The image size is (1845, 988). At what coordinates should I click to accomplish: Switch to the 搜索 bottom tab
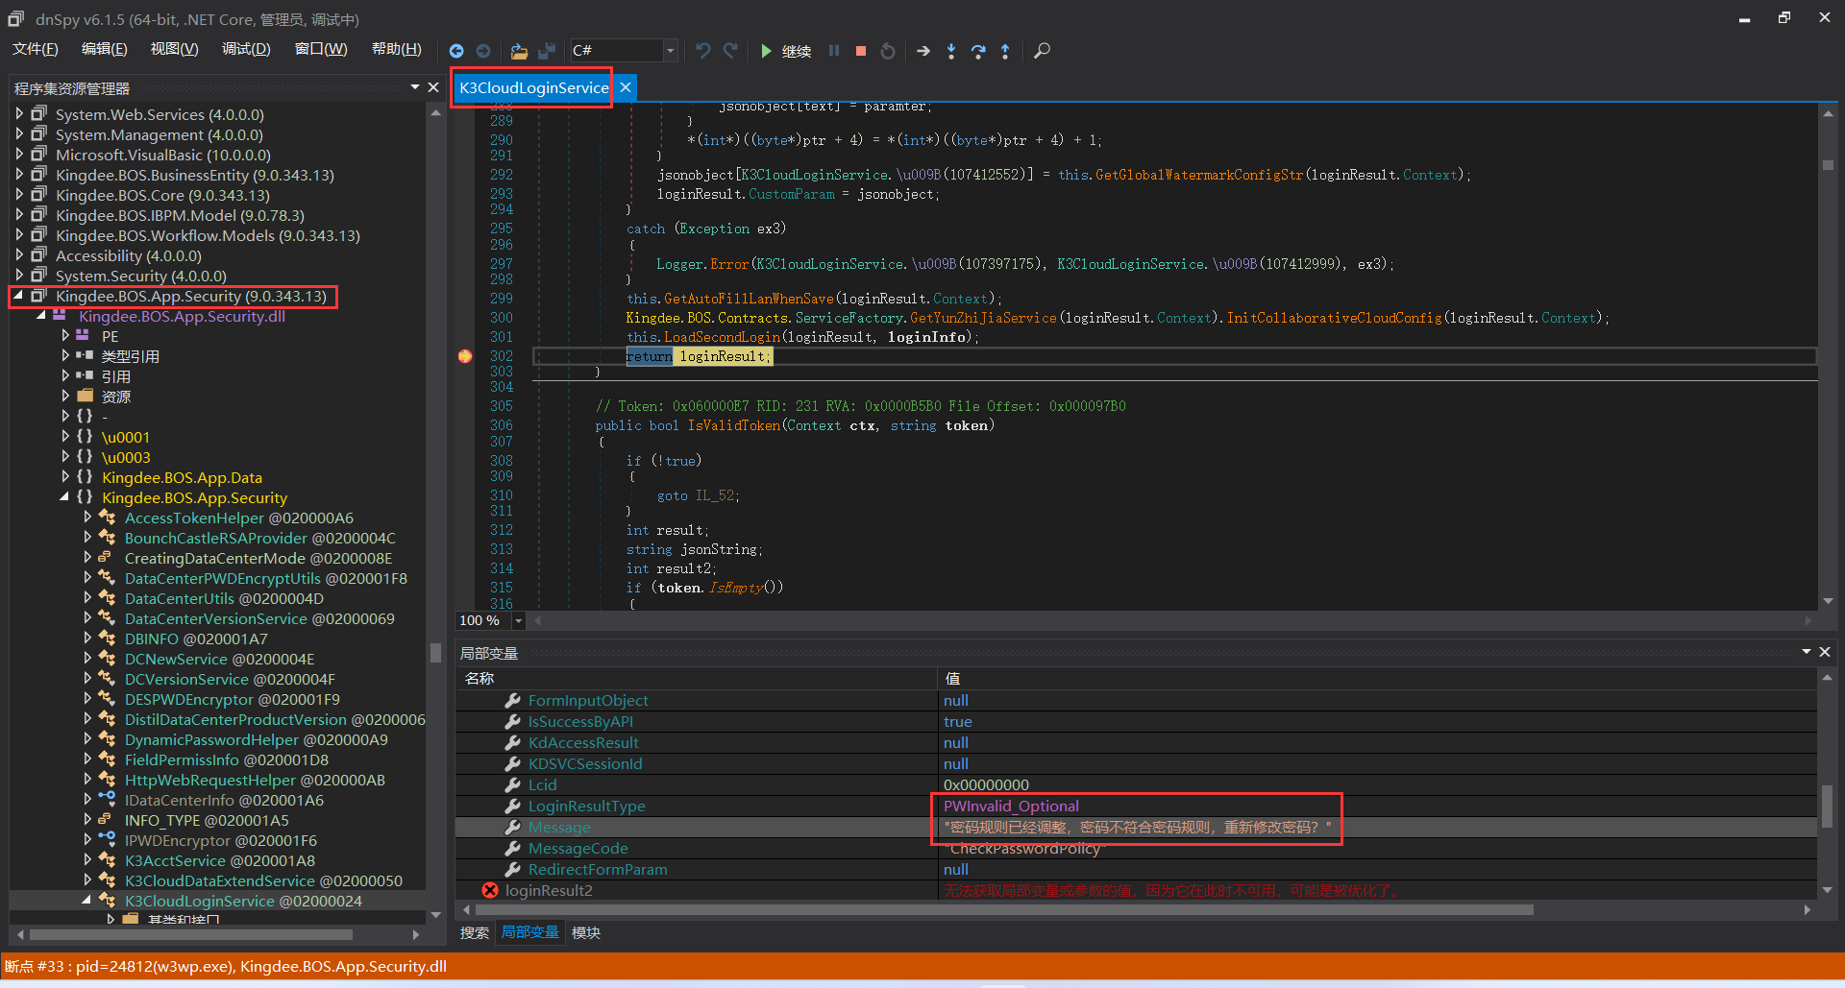pos(474,932)
